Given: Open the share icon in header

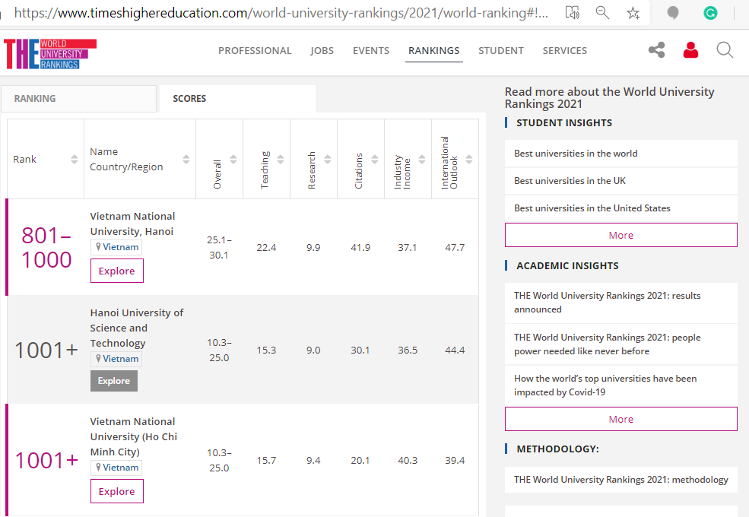Looking at the screenshot, I should [x=656, y=51].
